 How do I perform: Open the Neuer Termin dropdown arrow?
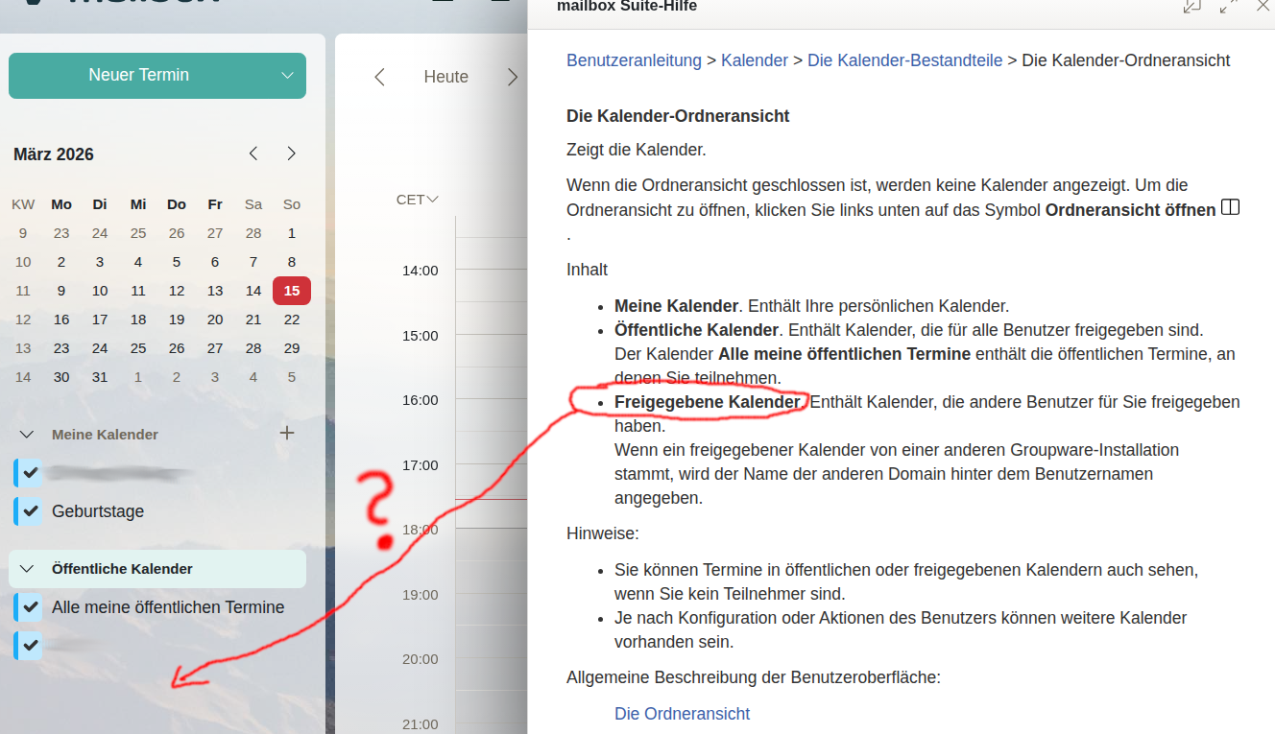tap(287, 76)
